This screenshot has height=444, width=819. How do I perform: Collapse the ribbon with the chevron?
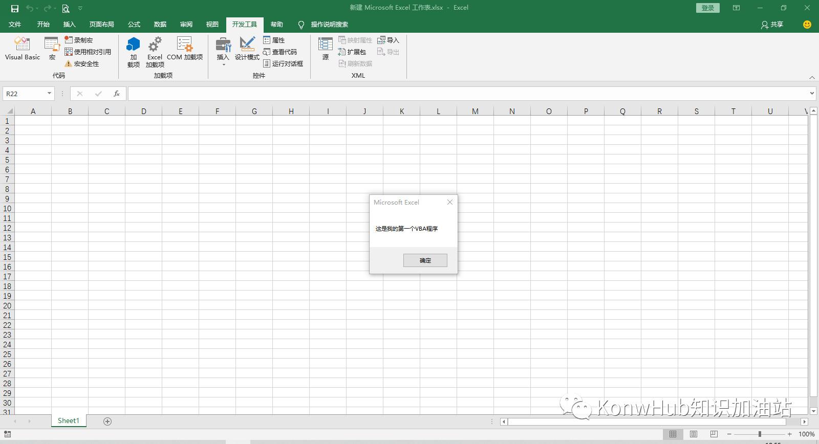pos(812,77)
